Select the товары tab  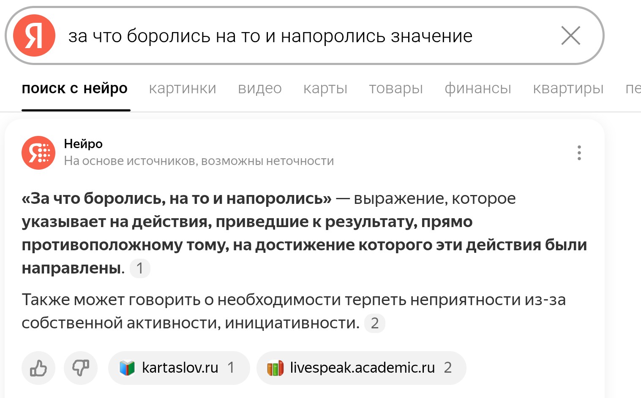pyautogui.click(x=396, y=88)
